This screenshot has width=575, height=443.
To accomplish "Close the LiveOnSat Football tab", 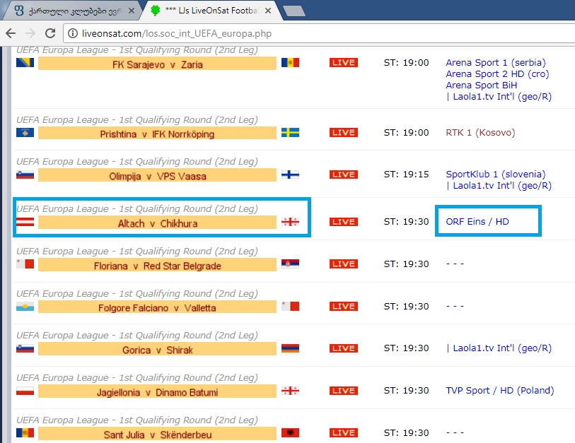I will (x=268, y=11).
